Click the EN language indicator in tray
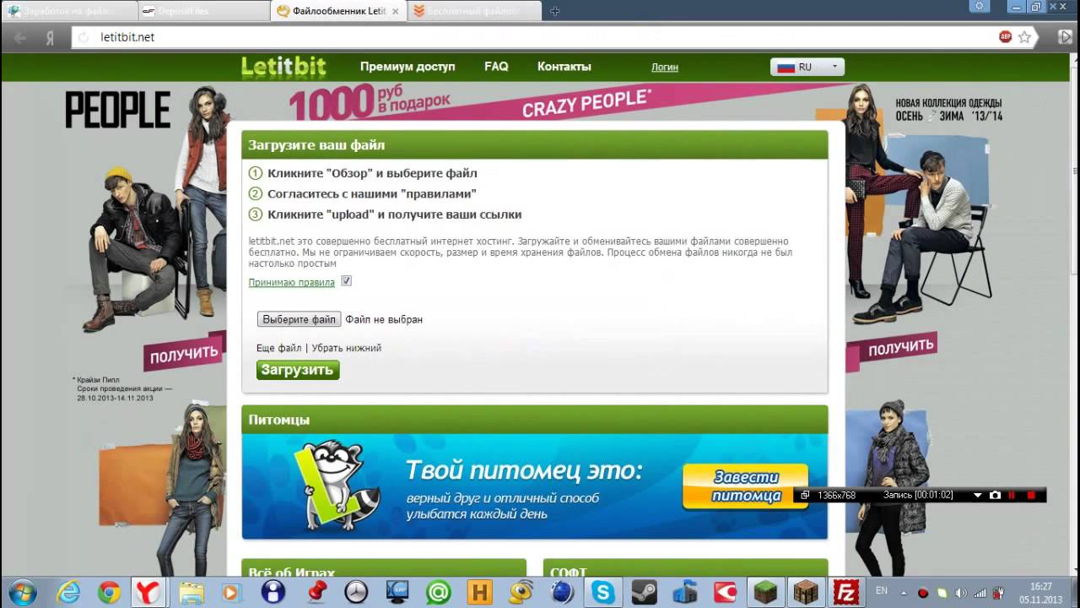Image resolution: width=1080 pixels, height=608 pixels. 882,590
